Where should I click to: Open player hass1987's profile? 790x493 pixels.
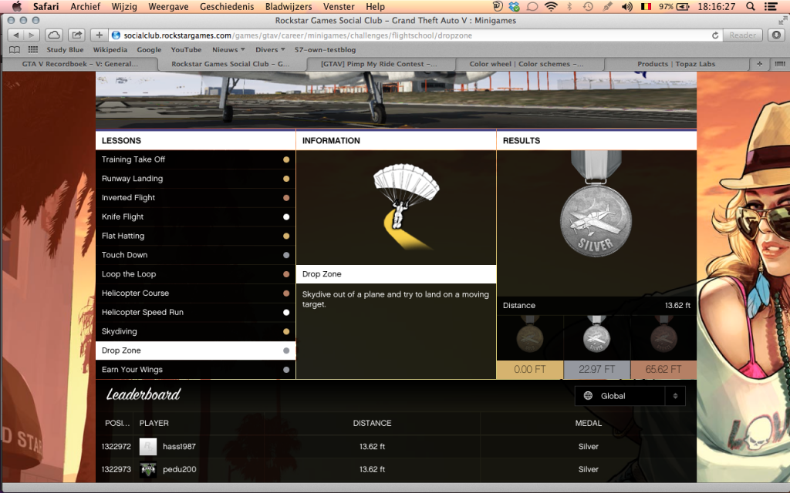point(179,447)
